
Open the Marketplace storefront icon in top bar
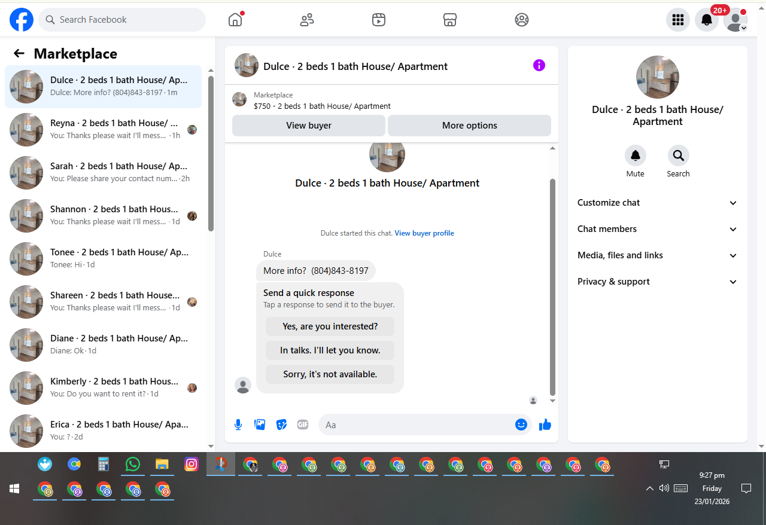point(450,20)
